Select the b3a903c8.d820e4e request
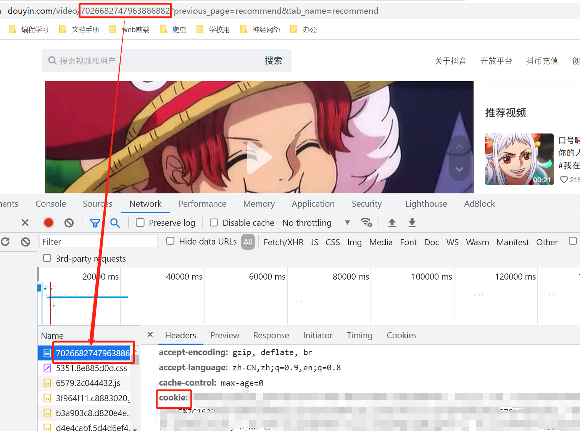 [x=85, y=413]
